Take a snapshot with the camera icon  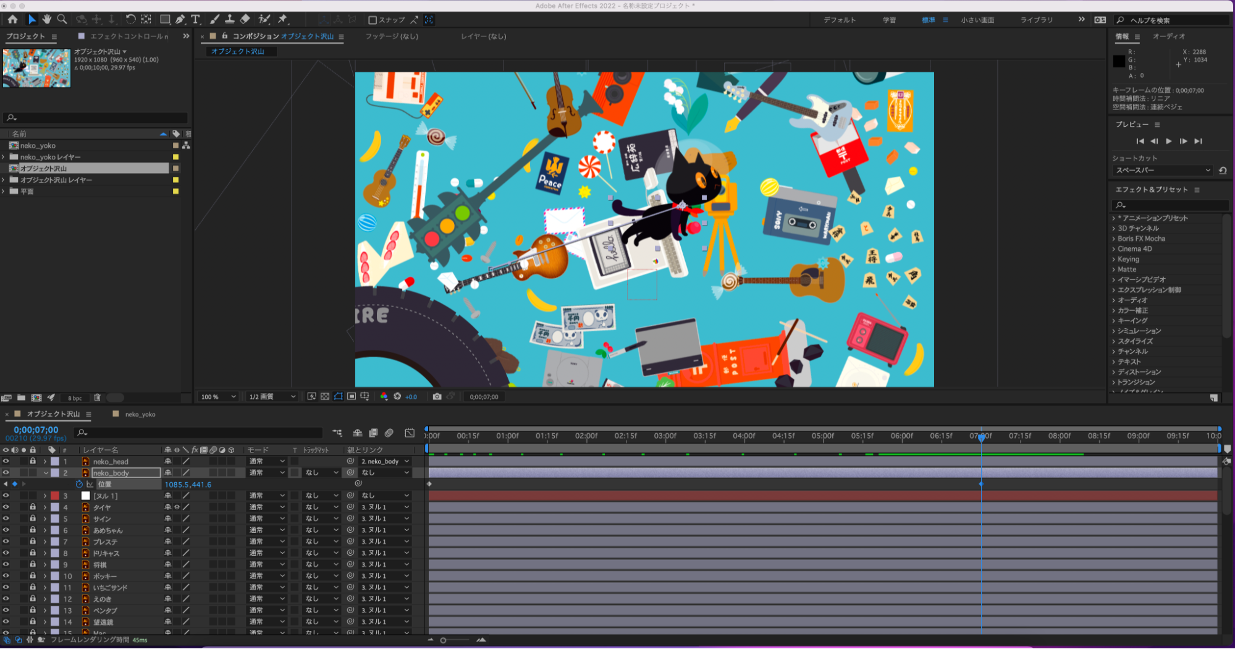point(437,397)
